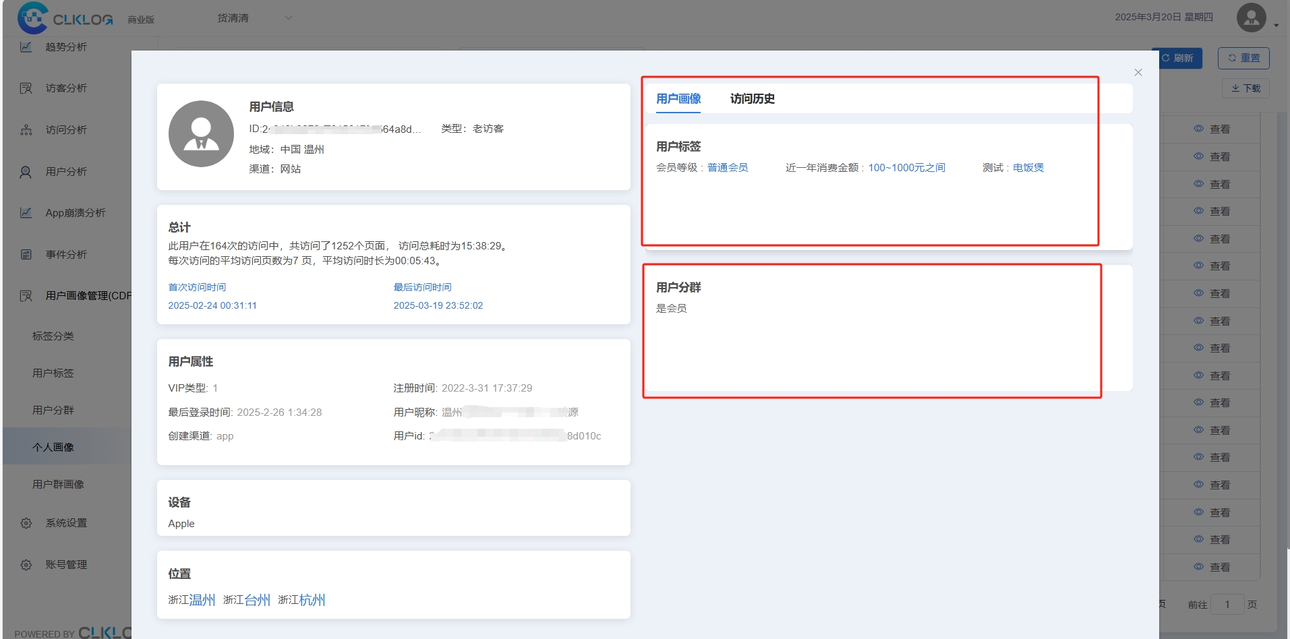Click the 台州 location link
The height and width of the screenshot is (639, 1290).
[x=257, y=600]
